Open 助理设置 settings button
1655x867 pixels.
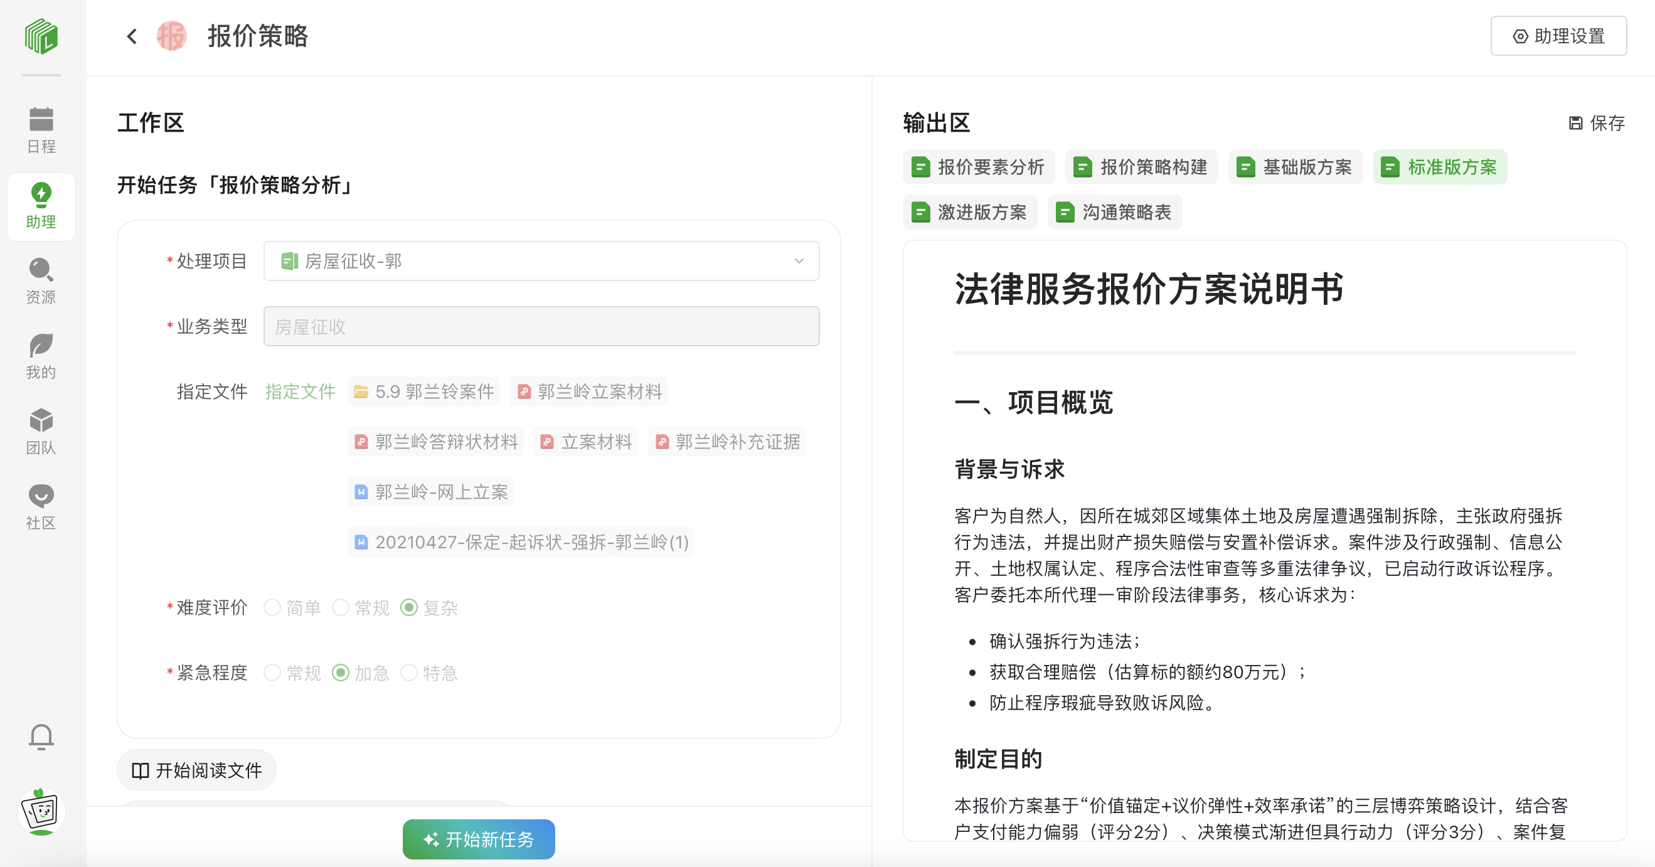click(1558, 36)
